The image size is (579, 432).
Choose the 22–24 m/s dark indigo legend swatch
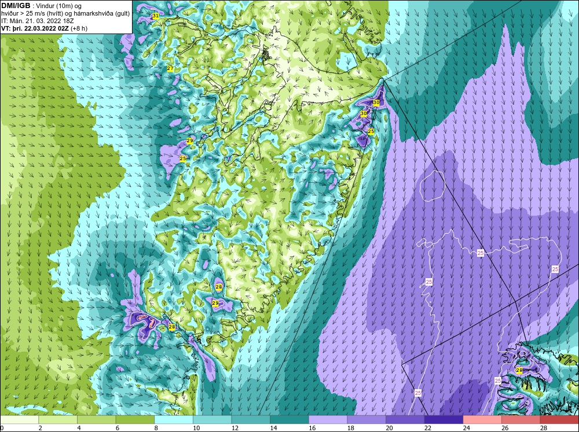click(x=444, y=419)
